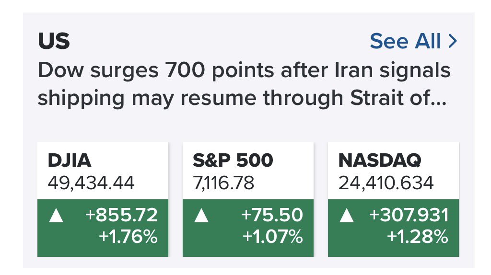Click the NASDAQ +307.931 point change
The width and height of the screenshot is (491, 275).
(x=409, y=216)
